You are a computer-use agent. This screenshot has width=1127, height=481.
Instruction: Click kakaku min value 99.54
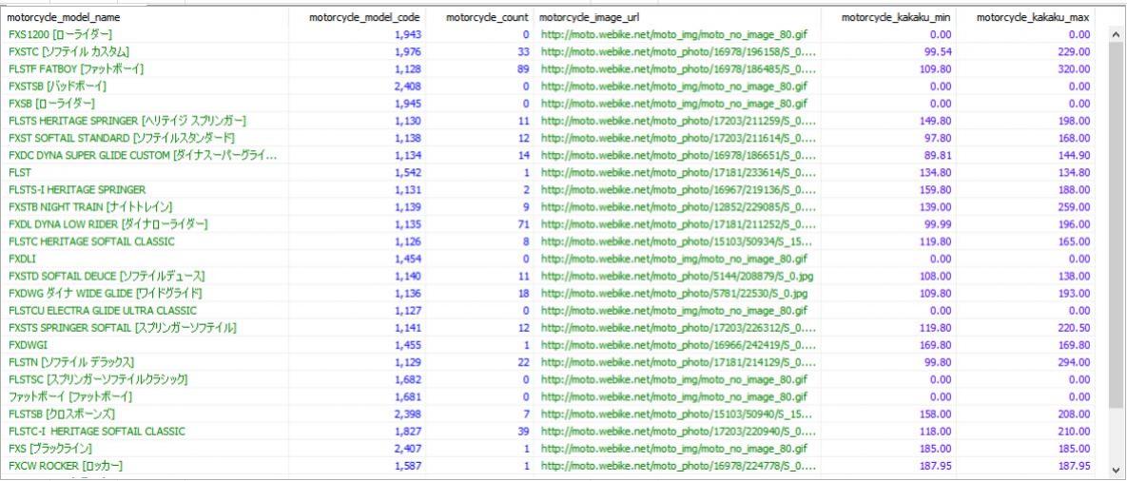pyautogui.click(x=939, y=51)
